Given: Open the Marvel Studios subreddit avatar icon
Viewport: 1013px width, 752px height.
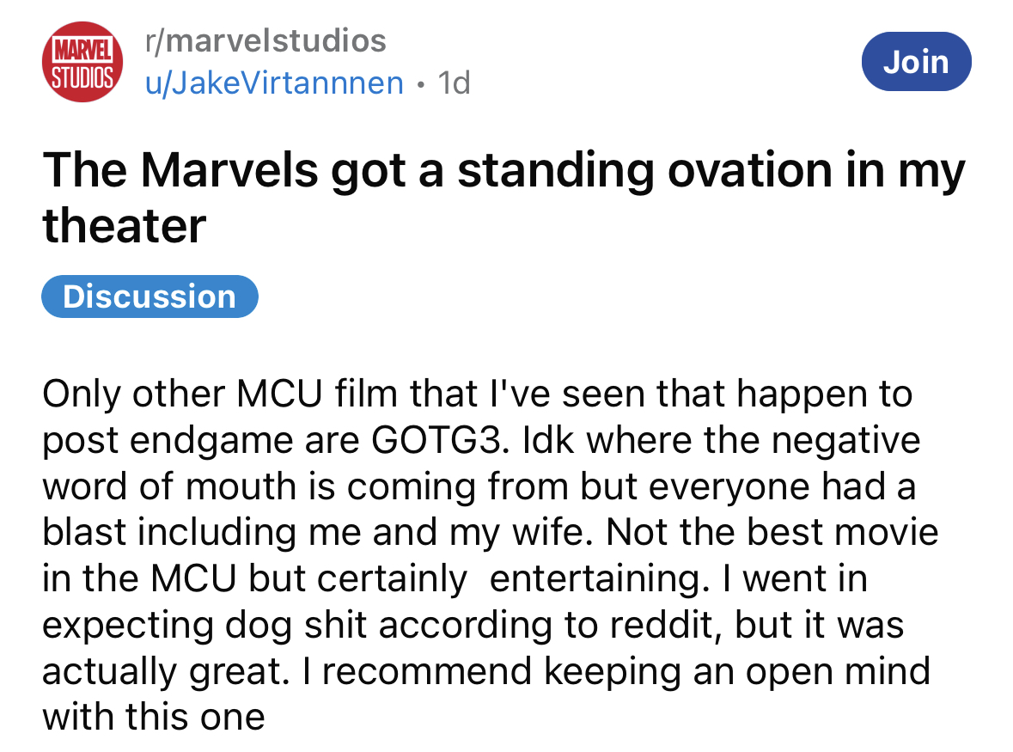Looking at the screenshot, I should 82,63.
